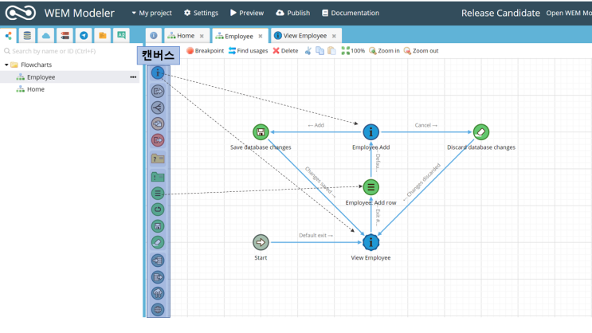
Task: Close the Employee tab
Action: (261, 36)
